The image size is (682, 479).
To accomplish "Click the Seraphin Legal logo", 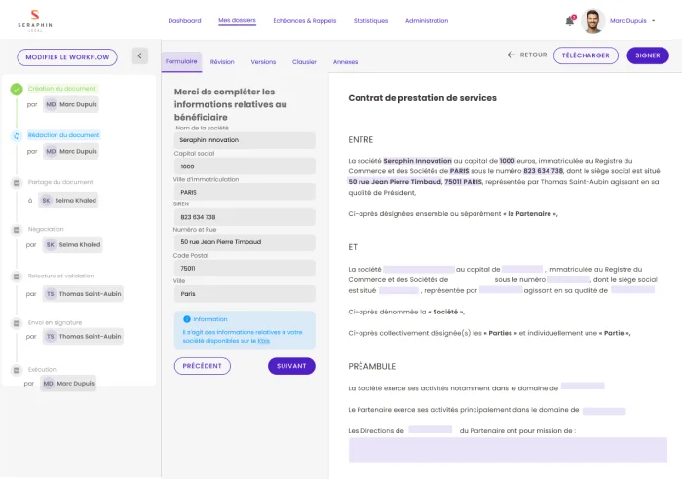I will (35, 20).
